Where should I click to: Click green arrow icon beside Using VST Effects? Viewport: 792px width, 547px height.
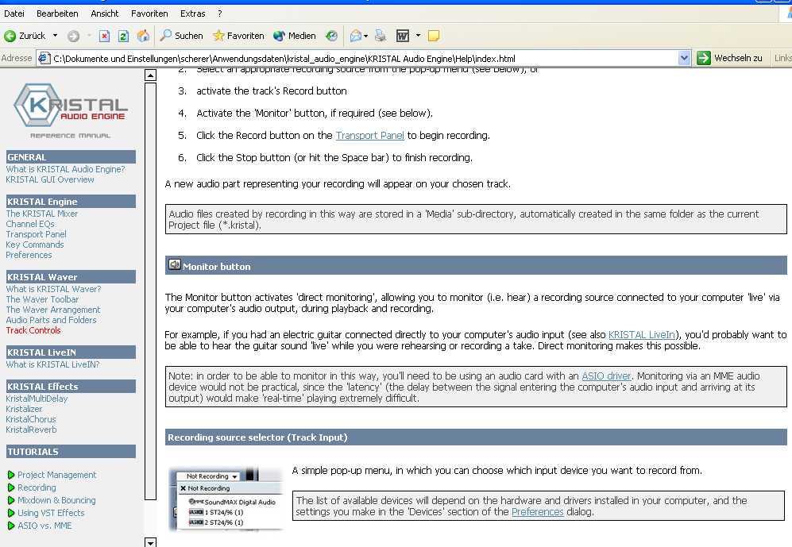click(x=11, y=513)
